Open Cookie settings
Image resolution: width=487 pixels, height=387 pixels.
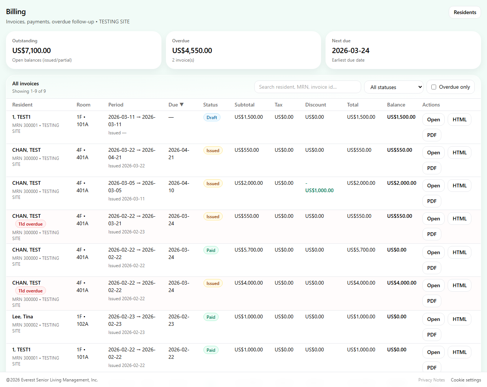tap(466, 380)
